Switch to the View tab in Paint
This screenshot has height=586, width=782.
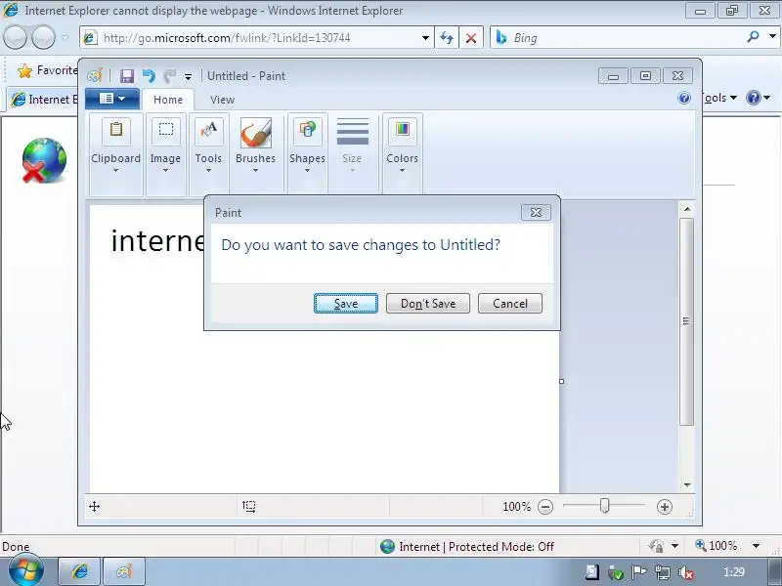tap(222, 100)
